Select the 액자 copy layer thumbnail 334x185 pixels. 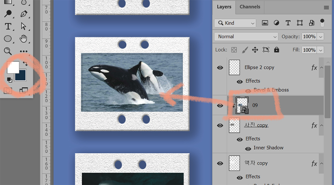[234, 163]
